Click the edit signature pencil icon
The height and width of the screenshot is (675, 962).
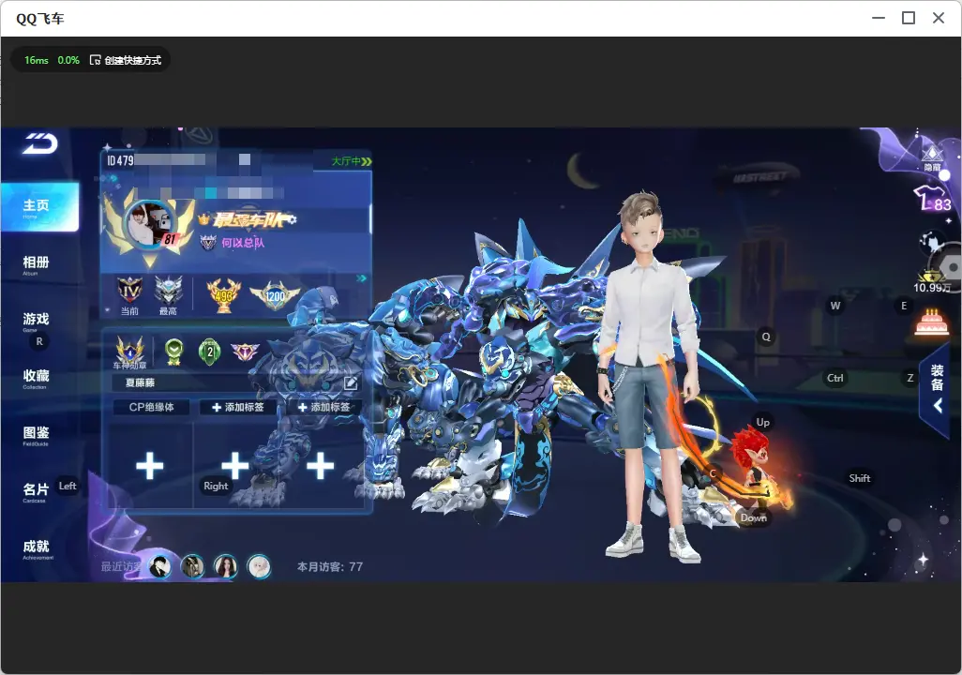click(351, 383)
